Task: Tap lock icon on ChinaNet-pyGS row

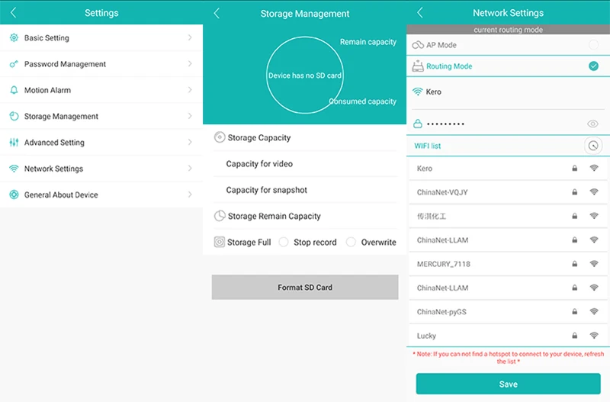Action: coord(575,311)
